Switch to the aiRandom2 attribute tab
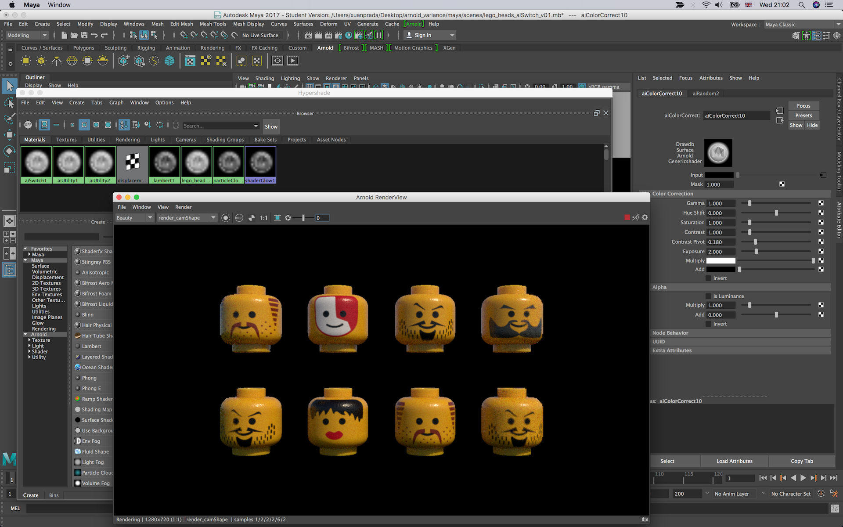Image resolution: width=843 pixels, height=527 pixels. point(706,94)
